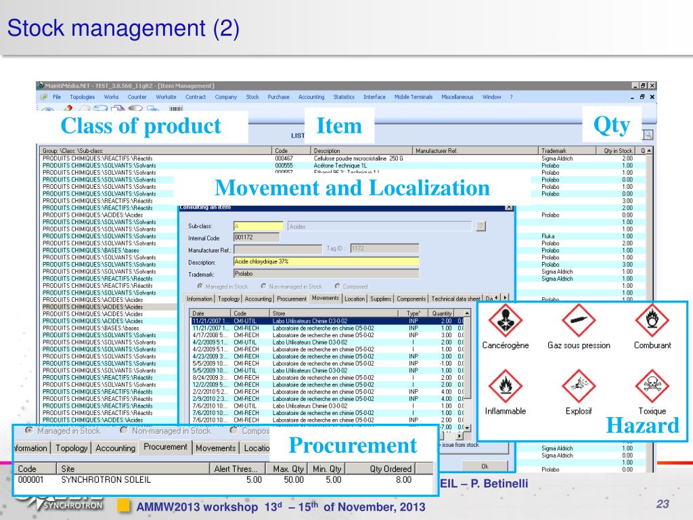The image size is (693, 520).
Task: Select movement row 11/21/2007 CMI-UTIL
Action: pos(328,321)
